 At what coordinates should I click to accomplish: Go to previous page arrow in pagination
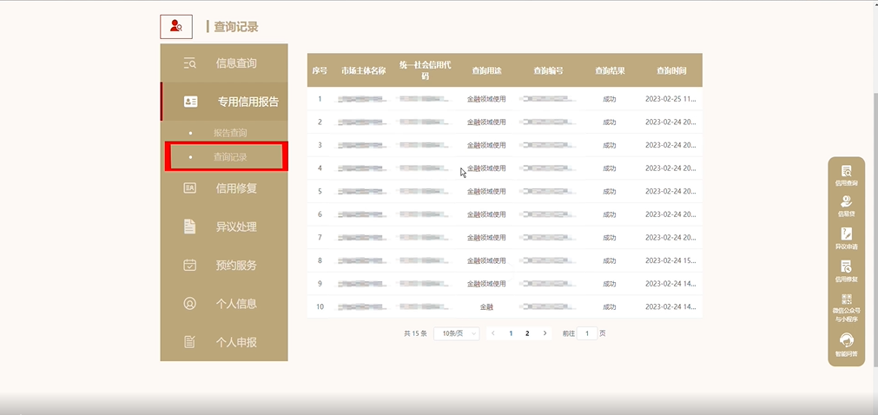pos(492,333)
